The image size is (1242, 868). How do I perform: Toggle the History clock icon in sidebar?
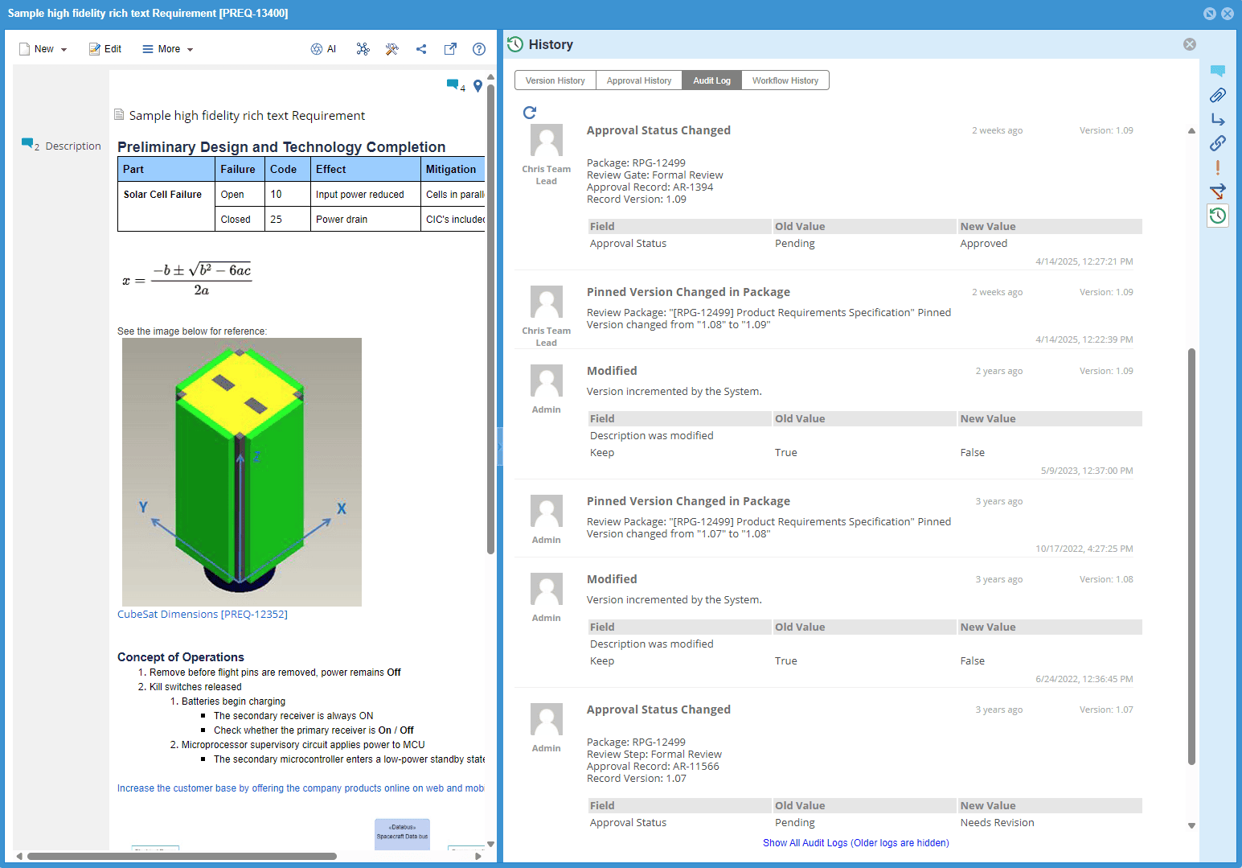[1217, 216]
